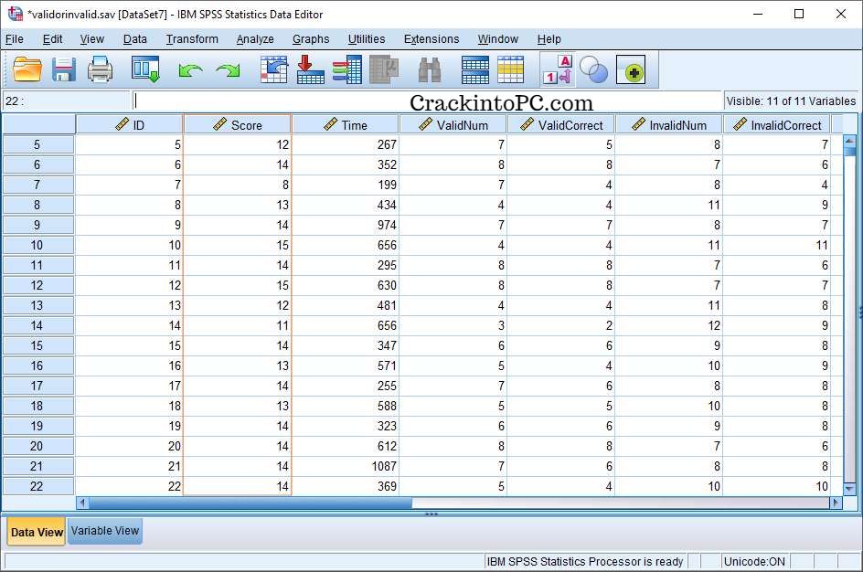
Task: Select row header 14
Action: [37, 325]
